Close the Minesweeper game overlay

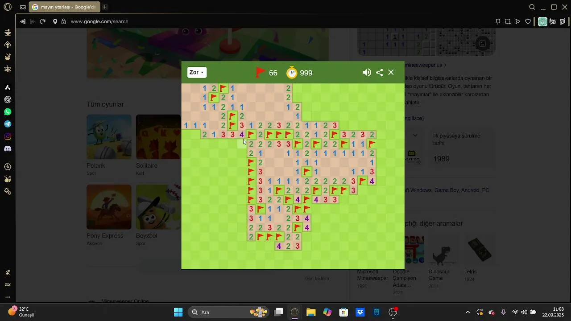point(391,72)
